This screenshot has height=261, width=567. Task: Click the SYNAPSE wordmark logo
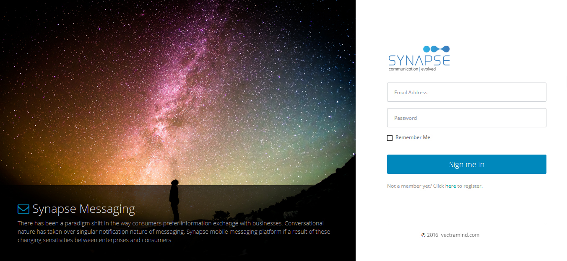tap(419, 60)
